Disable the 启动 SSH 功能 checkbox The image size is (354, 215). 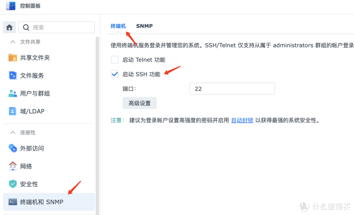tap(115, 74)
